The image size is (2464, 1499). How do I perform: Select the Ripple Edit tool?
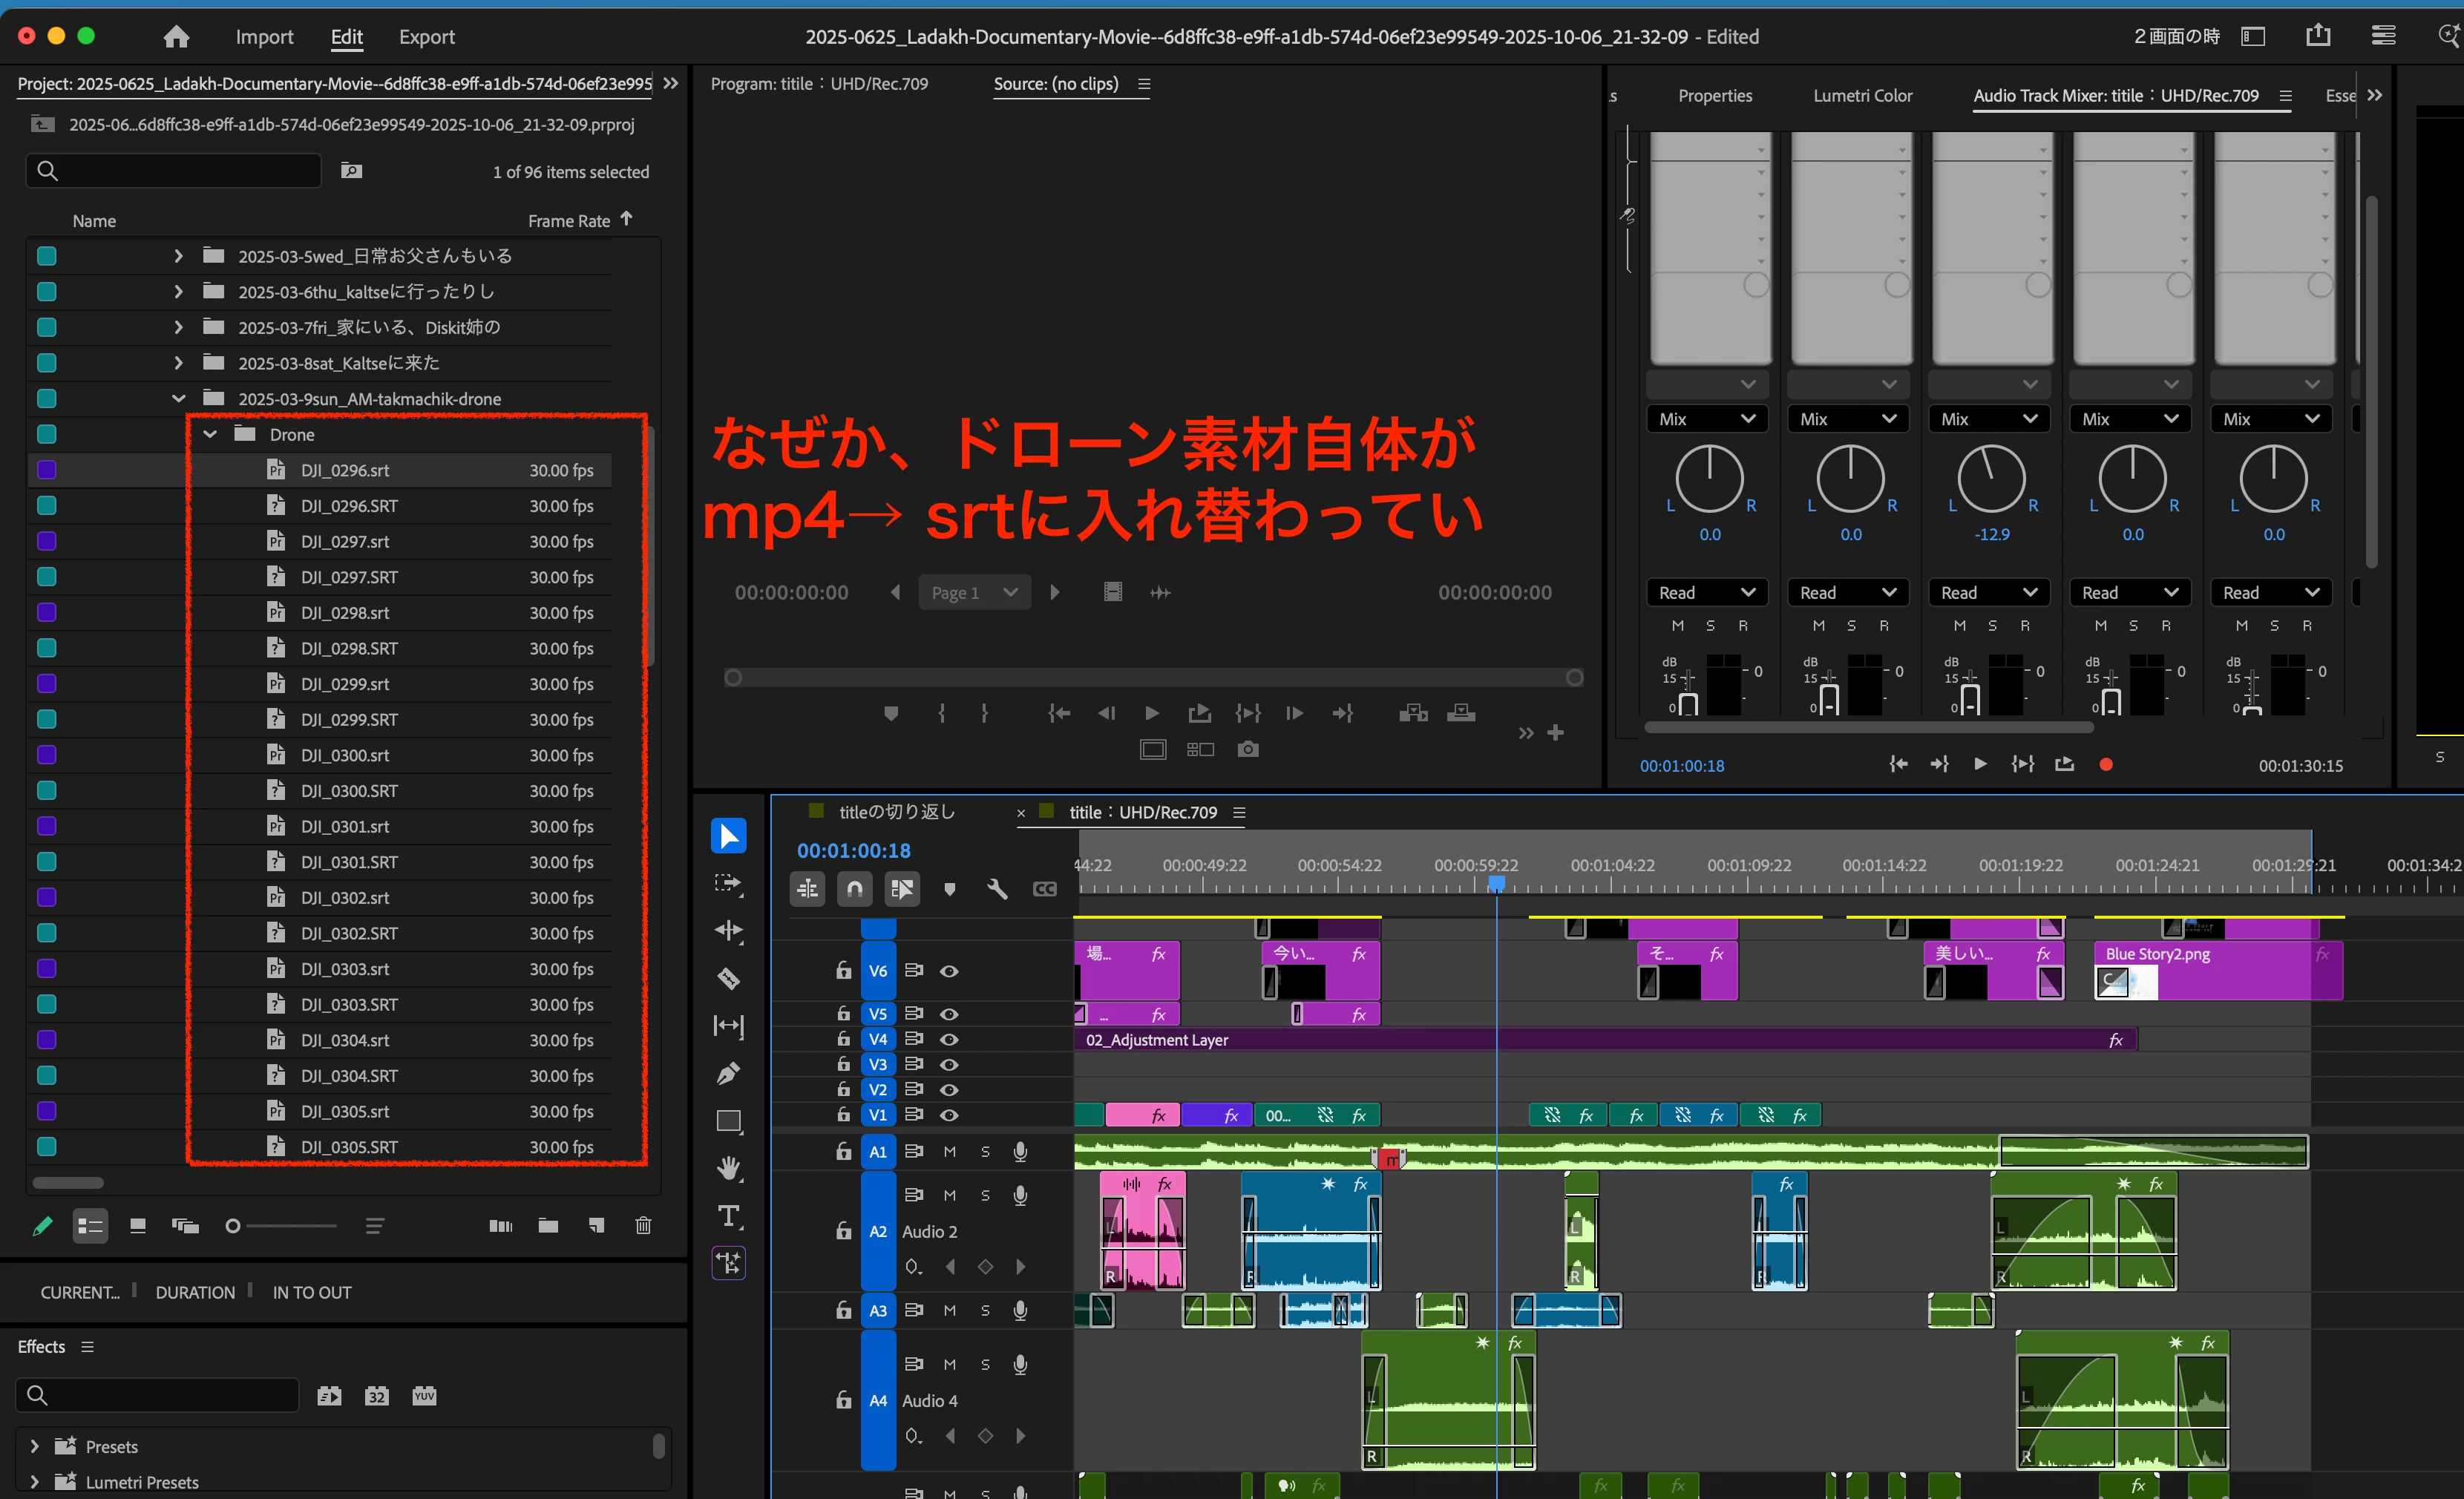[x=728, y=931]
